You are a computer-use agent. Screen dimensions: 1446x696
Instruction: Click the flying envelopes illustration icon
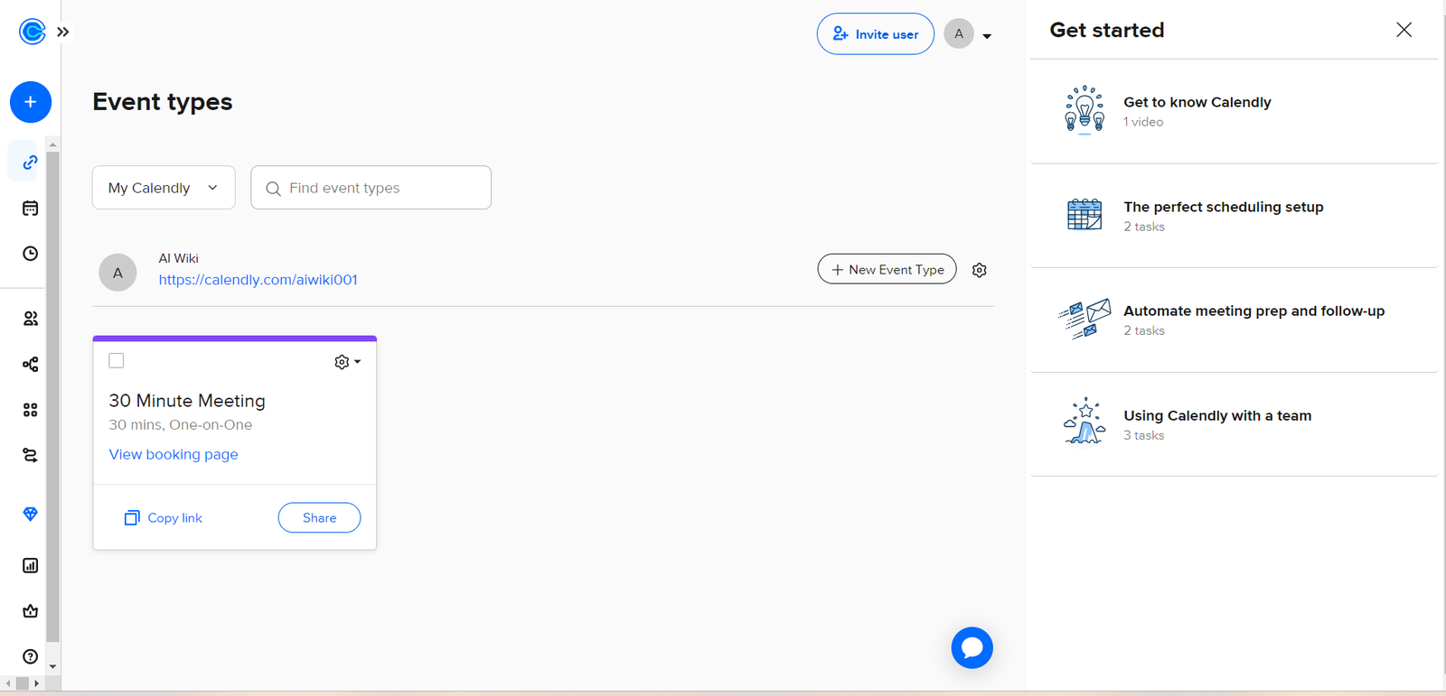[x=1084, y=319]
